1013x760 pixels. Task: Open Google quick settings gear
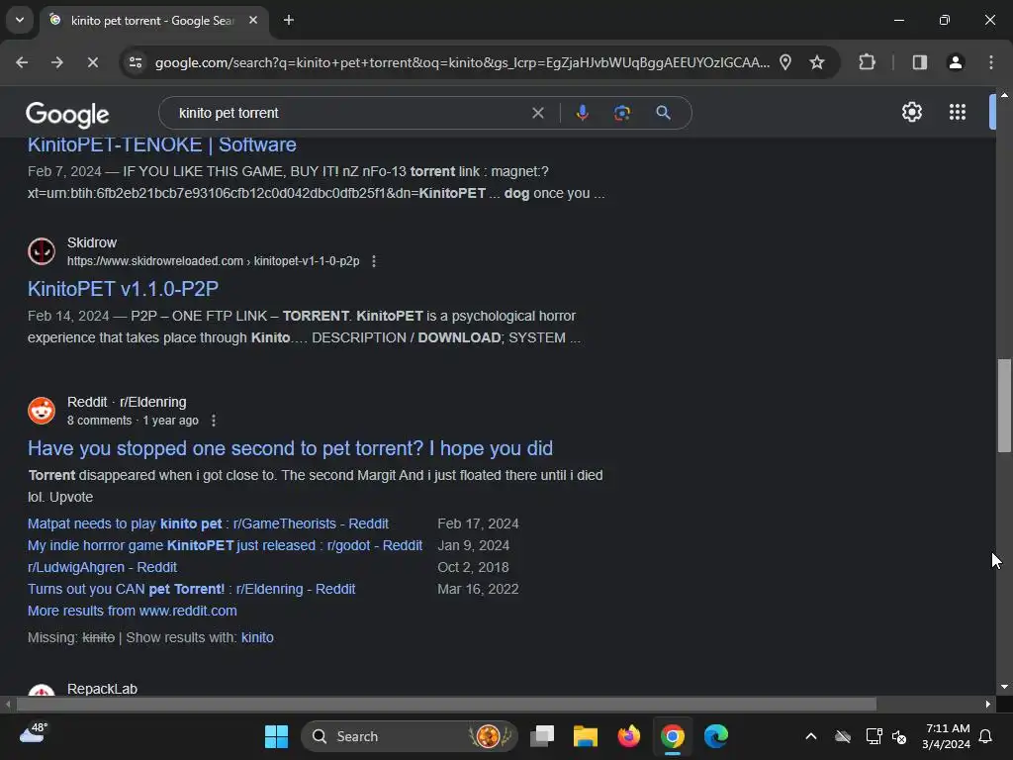pyautogui.click(x=911, y=113)
